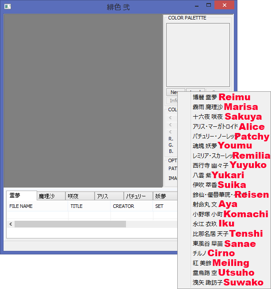Click the third color slider's left arrow
This screenshot has width=271, height=289.
[170, 132]
